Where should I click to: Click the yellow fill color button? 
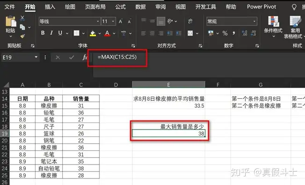point(93,34)
